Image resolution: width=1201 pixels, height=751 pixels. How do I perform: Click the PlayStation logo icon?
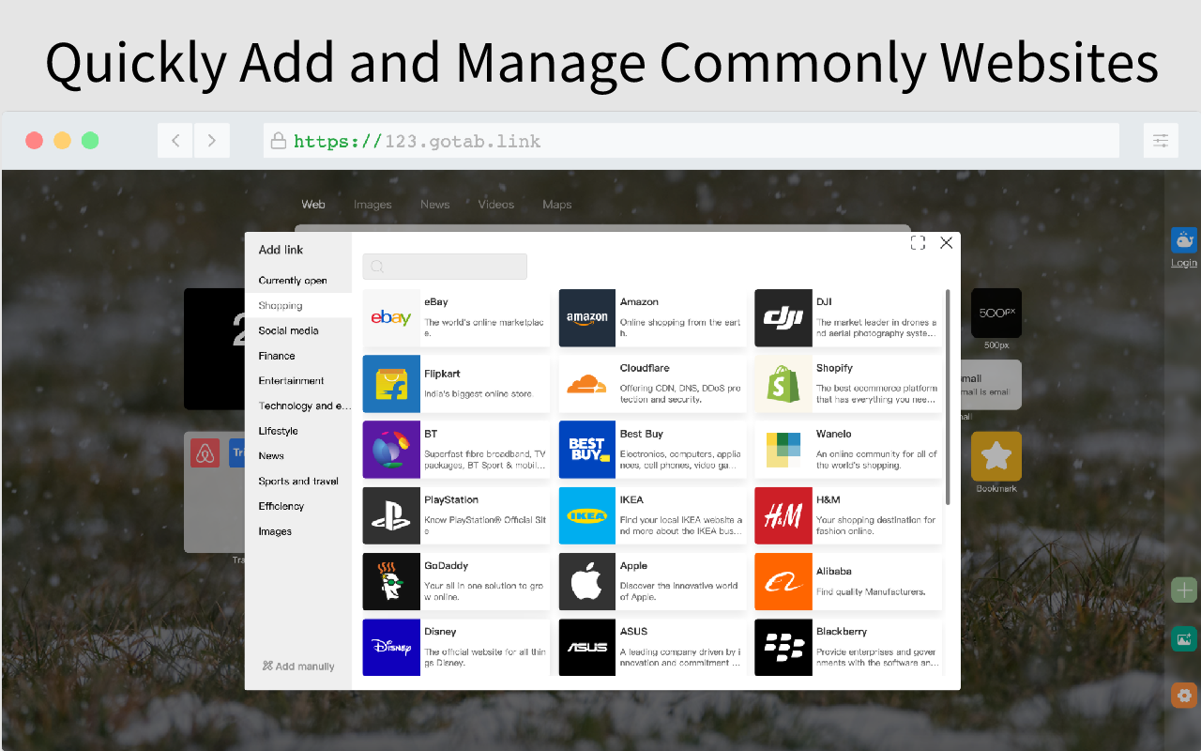tap(391, 515)
